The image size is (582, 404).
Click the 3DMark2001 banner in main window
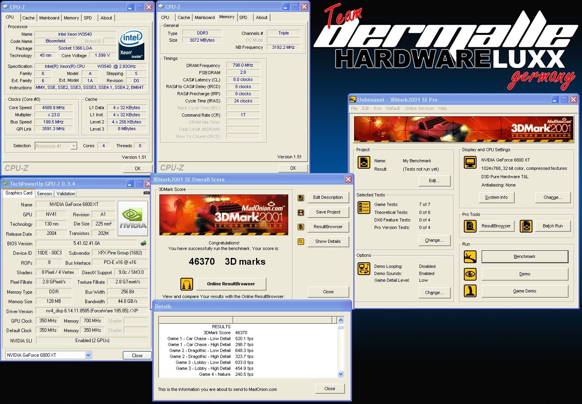click(464, 129)
